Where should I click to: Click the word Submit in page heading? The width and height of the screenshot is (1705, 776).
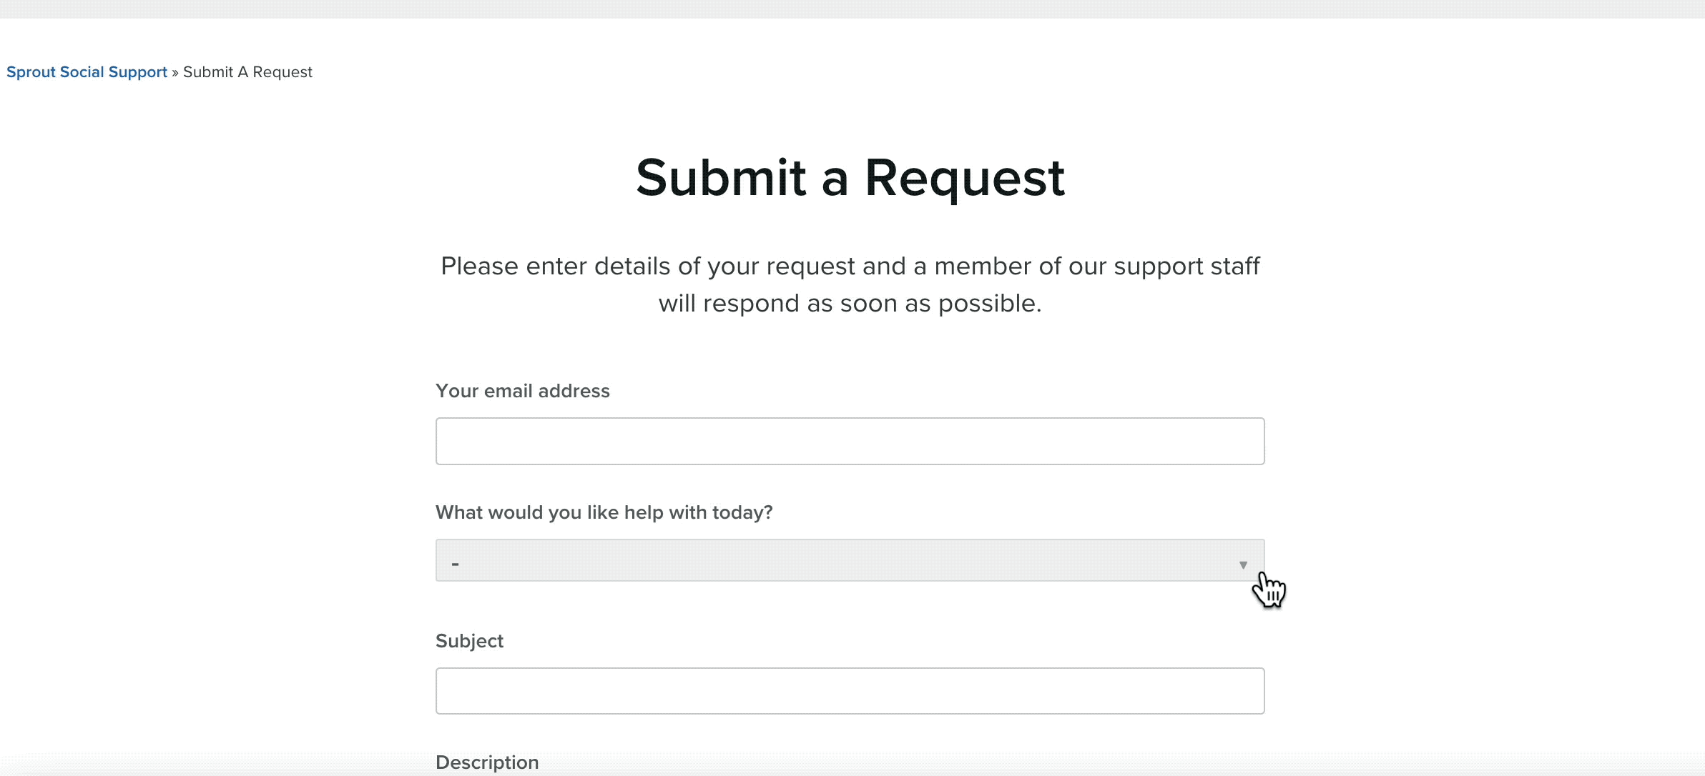click(x=721, y=177)
